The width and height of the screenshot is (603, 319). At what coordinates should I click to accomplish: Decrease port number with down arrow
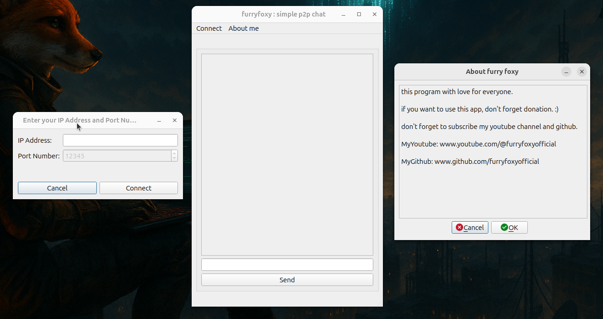coord(174,158)
